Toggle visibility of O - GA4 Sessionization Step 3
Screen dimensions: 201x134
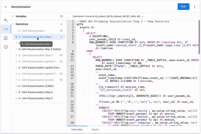tap(61, 55)
